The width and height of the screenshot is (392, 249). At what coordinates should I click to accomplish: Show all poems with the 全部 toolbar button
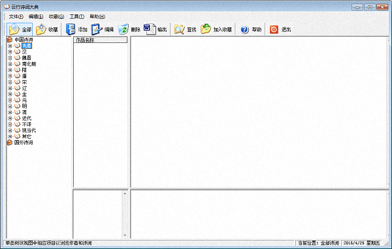20,29
